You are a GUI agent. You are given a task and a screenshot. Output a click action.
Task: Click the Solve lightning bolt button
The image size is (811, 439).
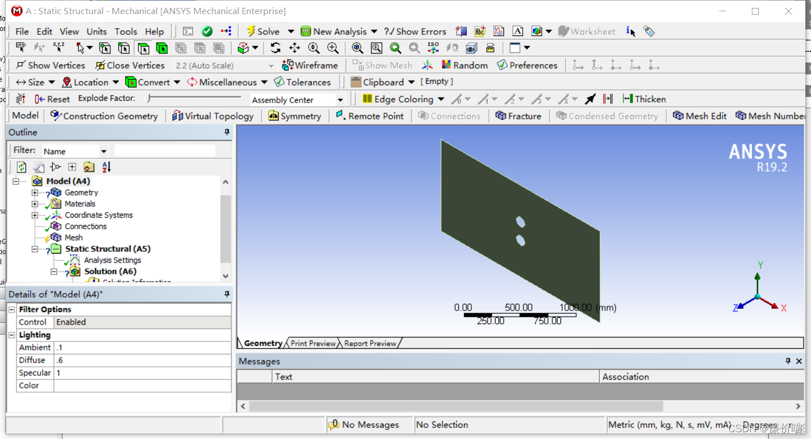click(x=262, y=32)
